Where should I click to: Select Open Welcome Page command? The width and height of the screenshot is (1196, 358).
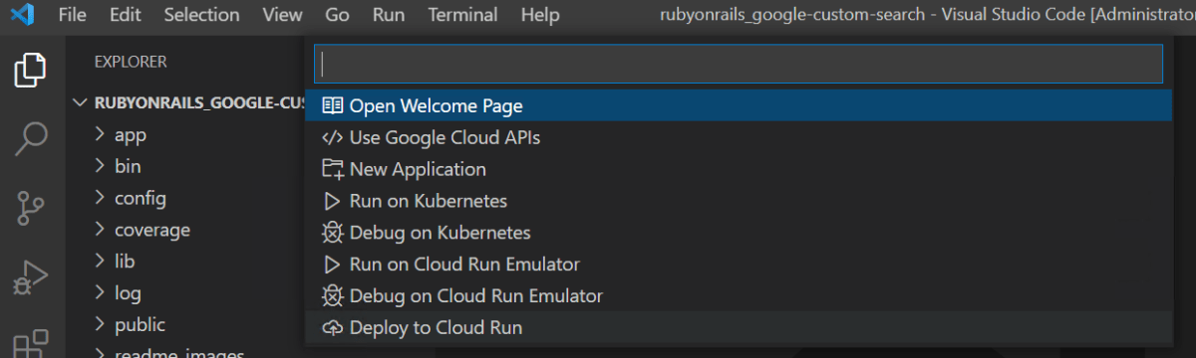click(739, 105)
